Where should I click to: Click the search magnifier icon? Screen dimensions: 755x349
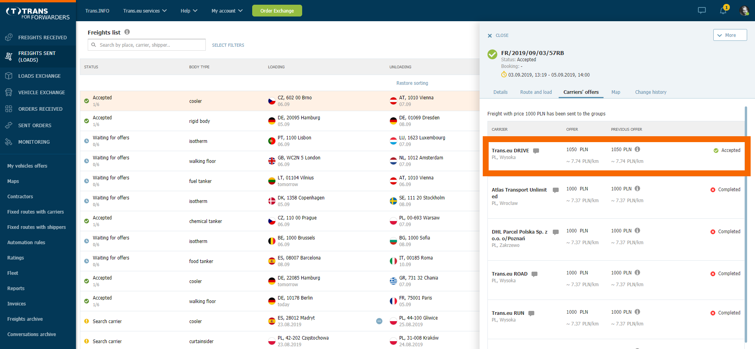(x=94, y=45)
